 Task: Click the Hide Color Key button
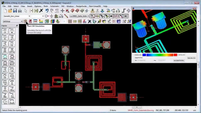191,58
